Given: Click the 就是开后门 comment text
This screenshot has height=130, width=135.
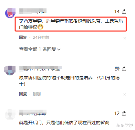Looking at the screenshot, I should 64,123.
